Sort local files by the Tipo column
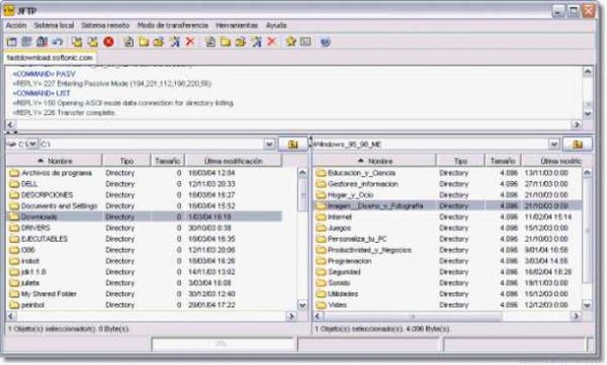This screenshot has width=607, height=365. pos(127,161)
